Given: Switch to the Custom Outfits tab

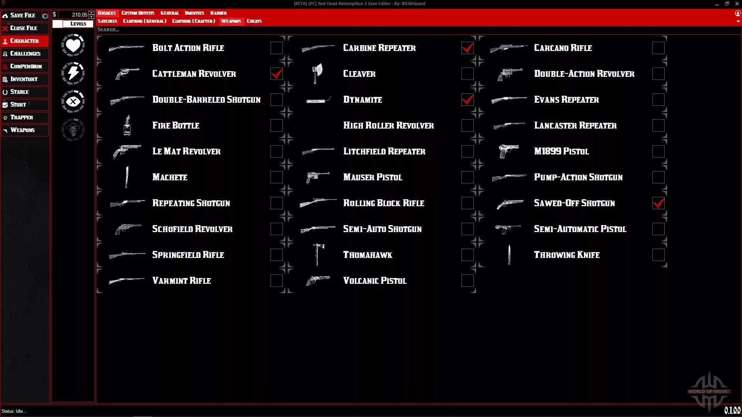Looking at the screenshot, I should point(138,13).
